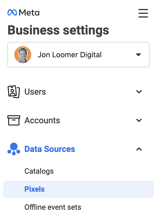This screenshot has width=157, height=219.
Task: Open the hamburger menu icon
Action: click(143, 13)
